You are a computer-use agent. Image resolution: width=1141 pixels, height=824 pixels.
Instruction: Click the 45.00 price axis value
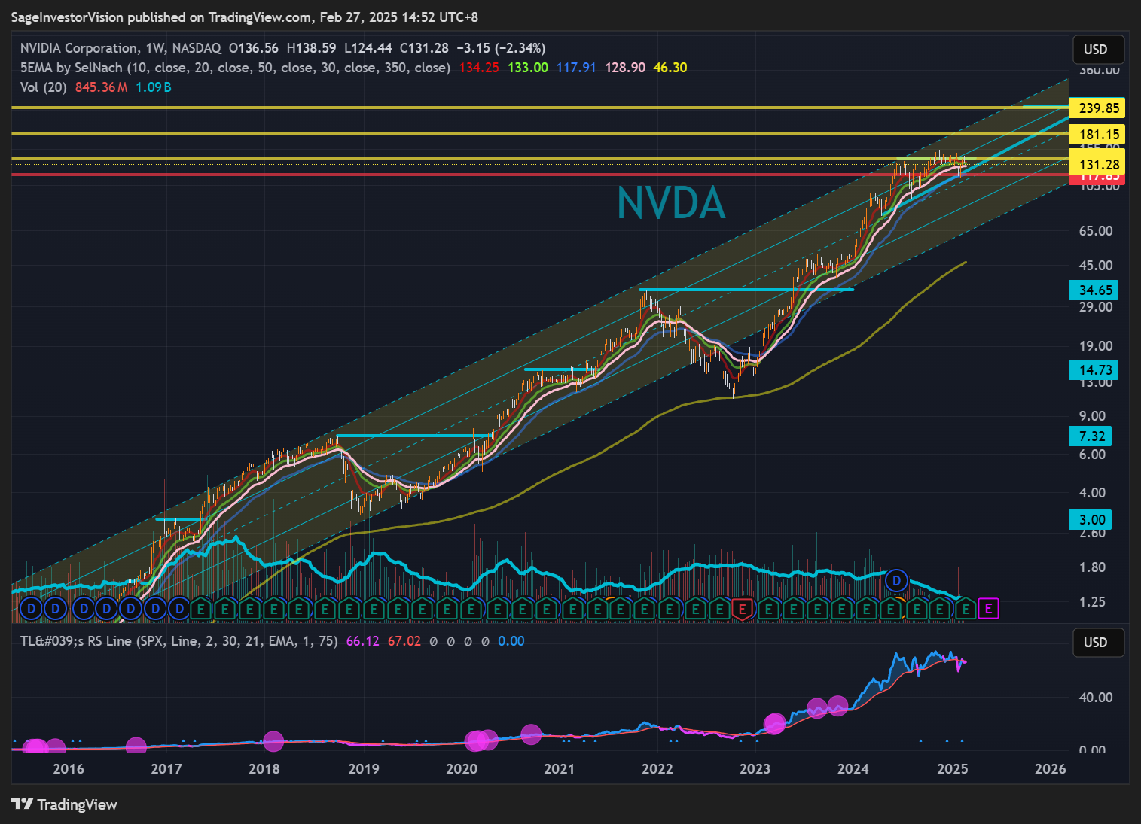tap(1096, 266)
